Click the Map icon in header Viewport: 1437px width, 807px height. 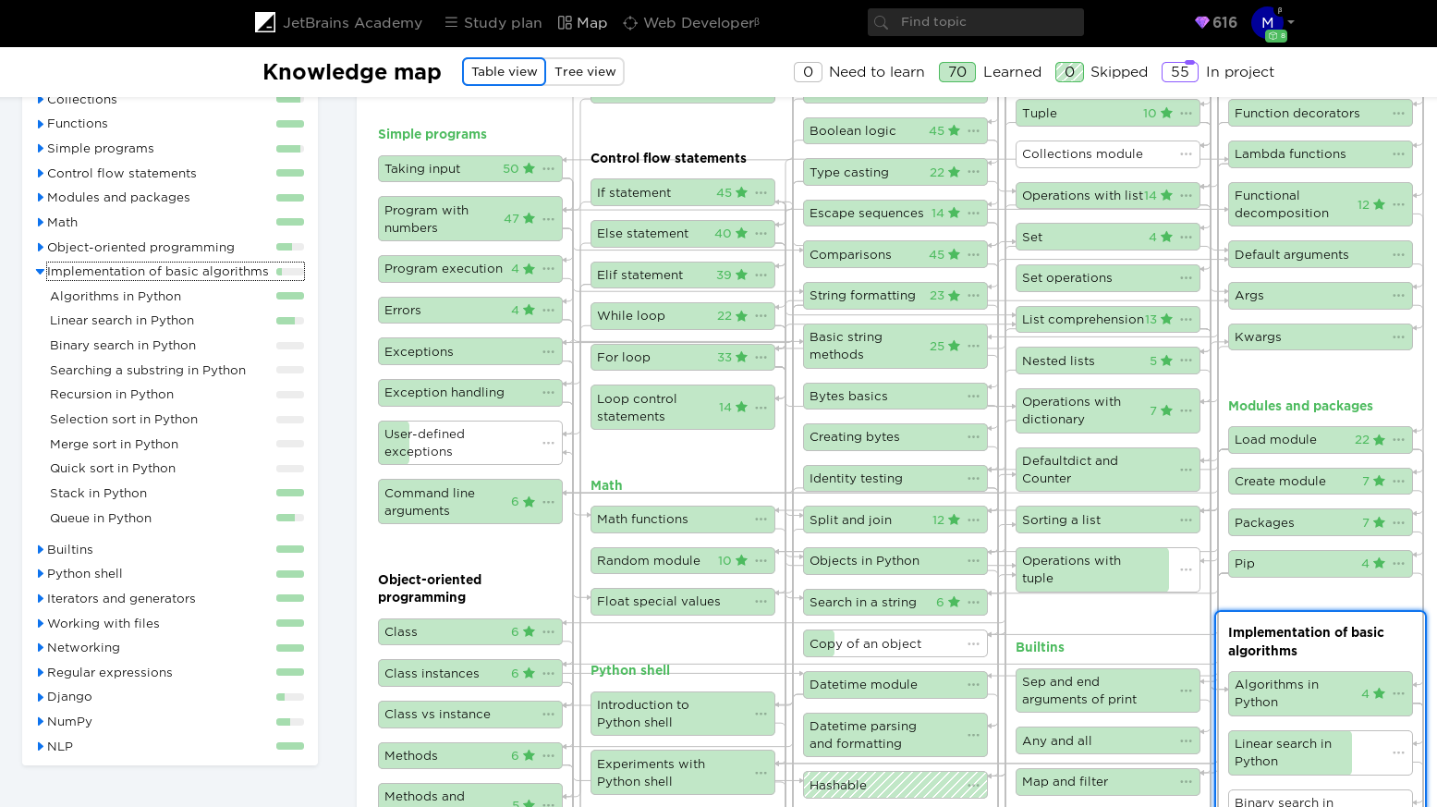coord(565,22)
